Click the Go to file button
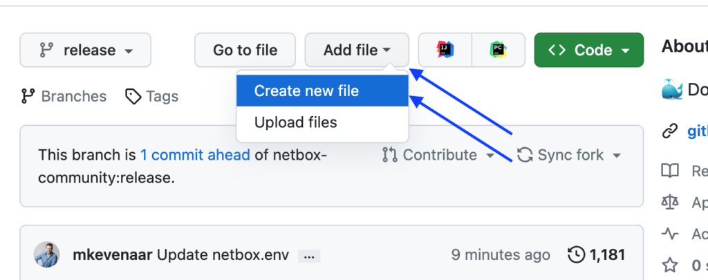 point(245,50)
